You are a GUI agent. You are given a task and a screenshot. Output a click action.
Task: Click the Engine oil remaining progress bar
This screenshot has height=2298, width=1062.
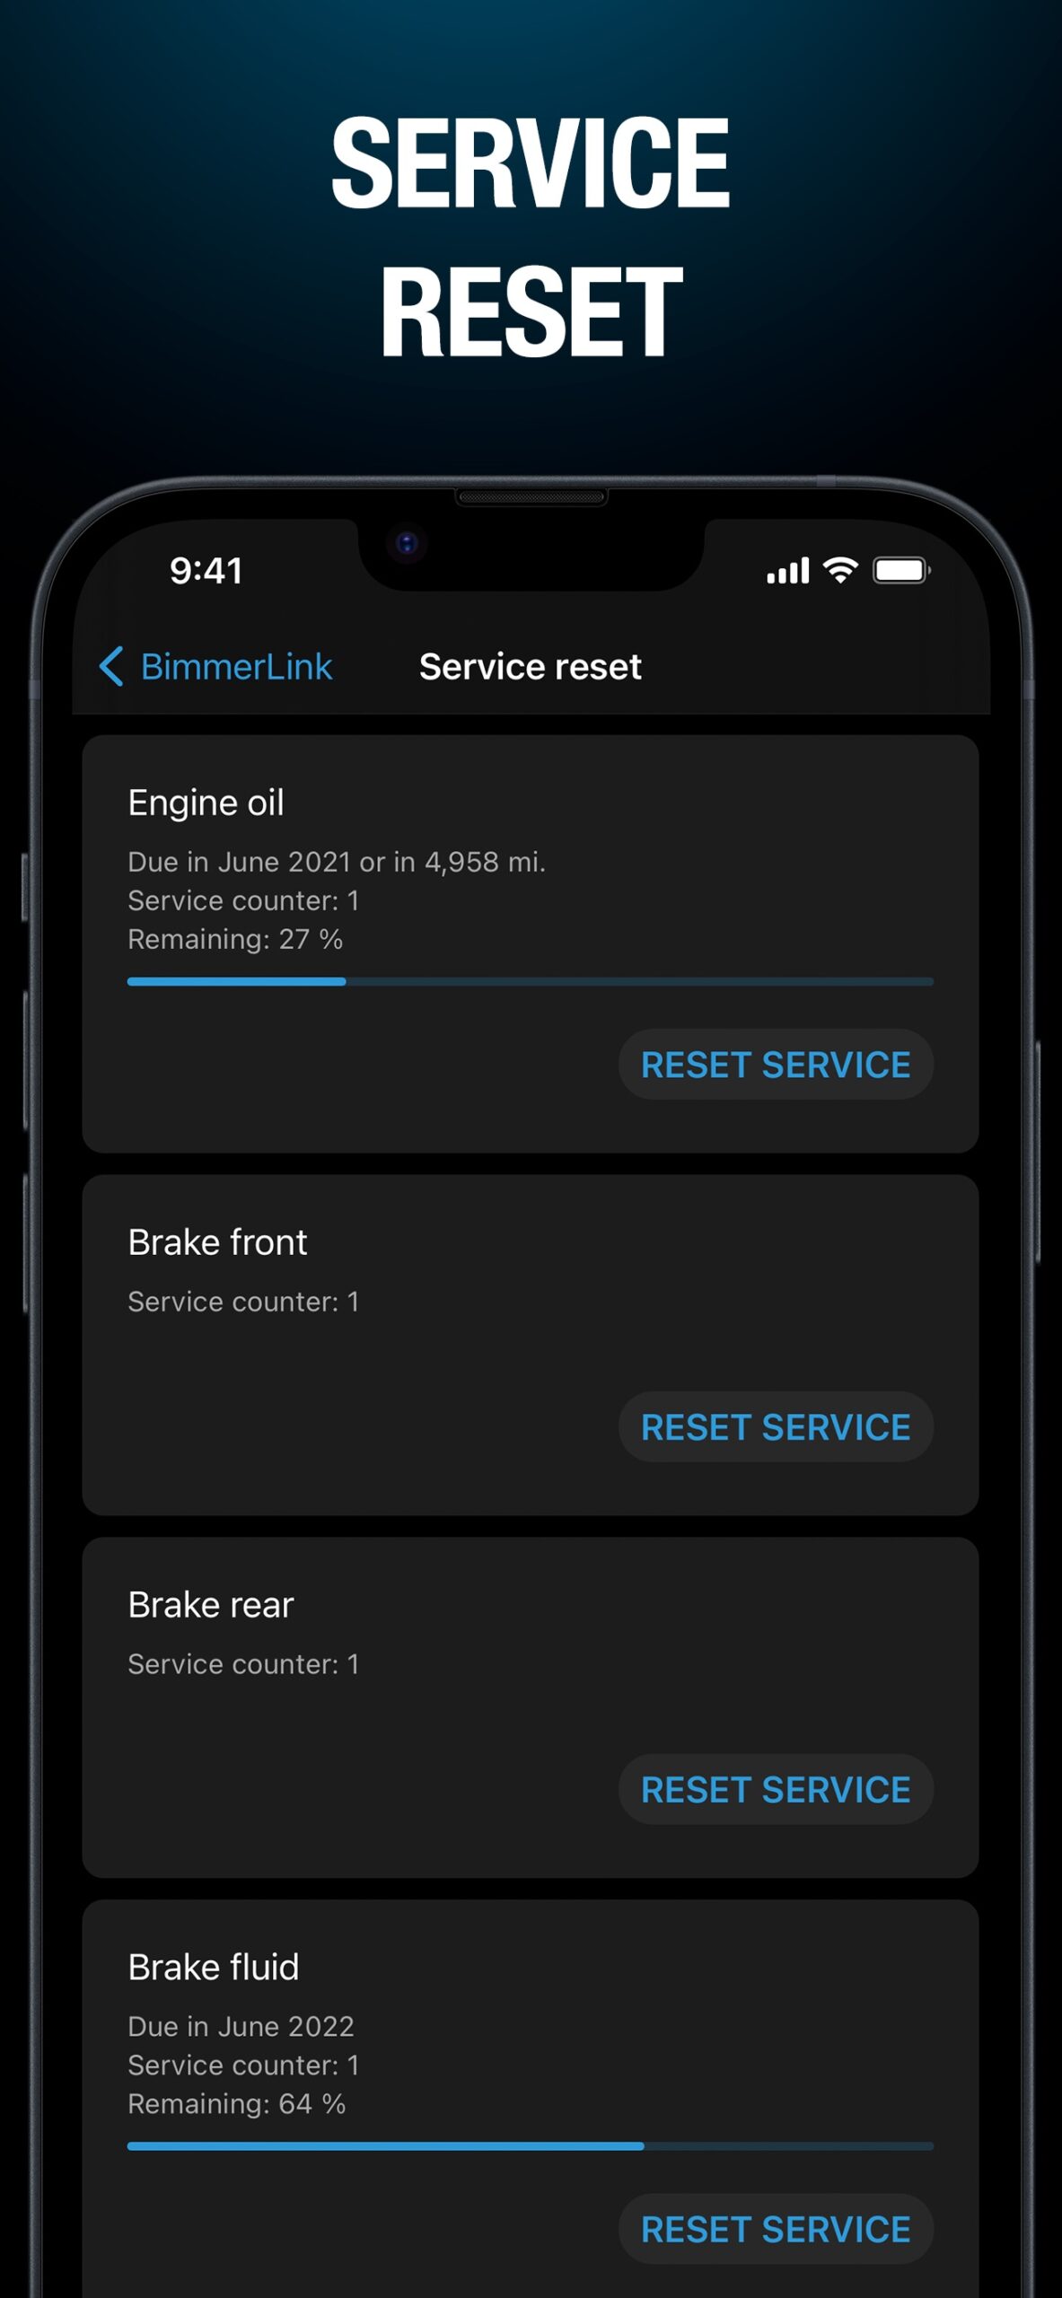coord(531,982)
